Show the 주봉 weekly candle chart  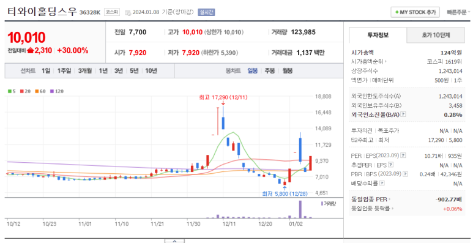click(x=270, y=71)
